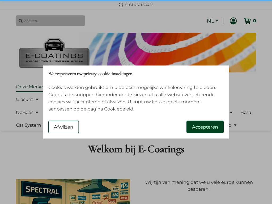The height and width of the screenshot is (204, 272).
Task: Expand the caret next to Glasurit
Action: 37,99
